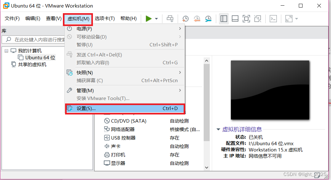Select 设置(S)... menu entry
The height and width of the screenshot is (180, 331).
point(125,109)
